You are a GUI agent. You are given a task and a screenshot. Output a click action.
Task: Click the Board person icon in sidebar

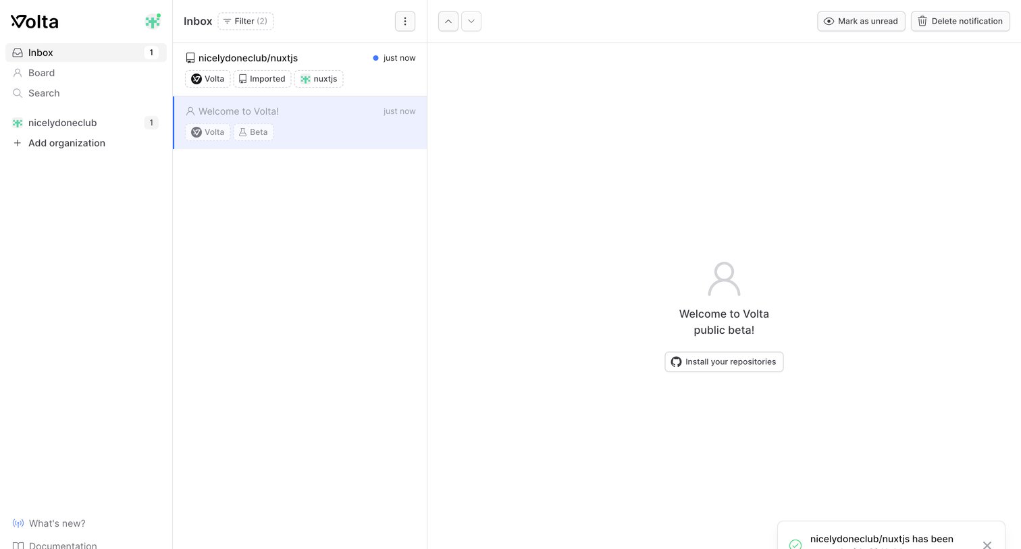tap(18, 73)
